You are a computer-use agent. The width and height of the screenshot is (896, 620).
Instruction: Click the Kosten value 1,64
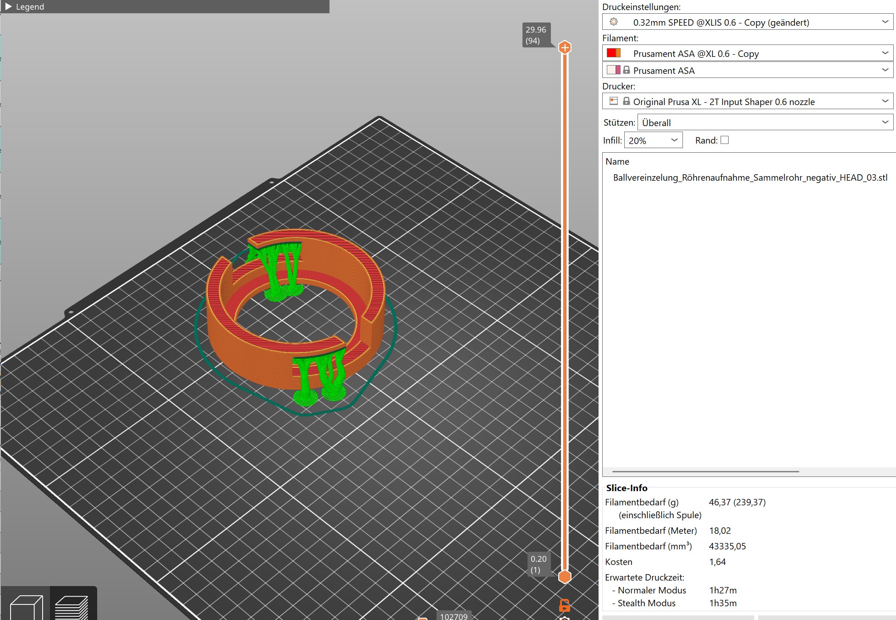(x=717, y=562)
